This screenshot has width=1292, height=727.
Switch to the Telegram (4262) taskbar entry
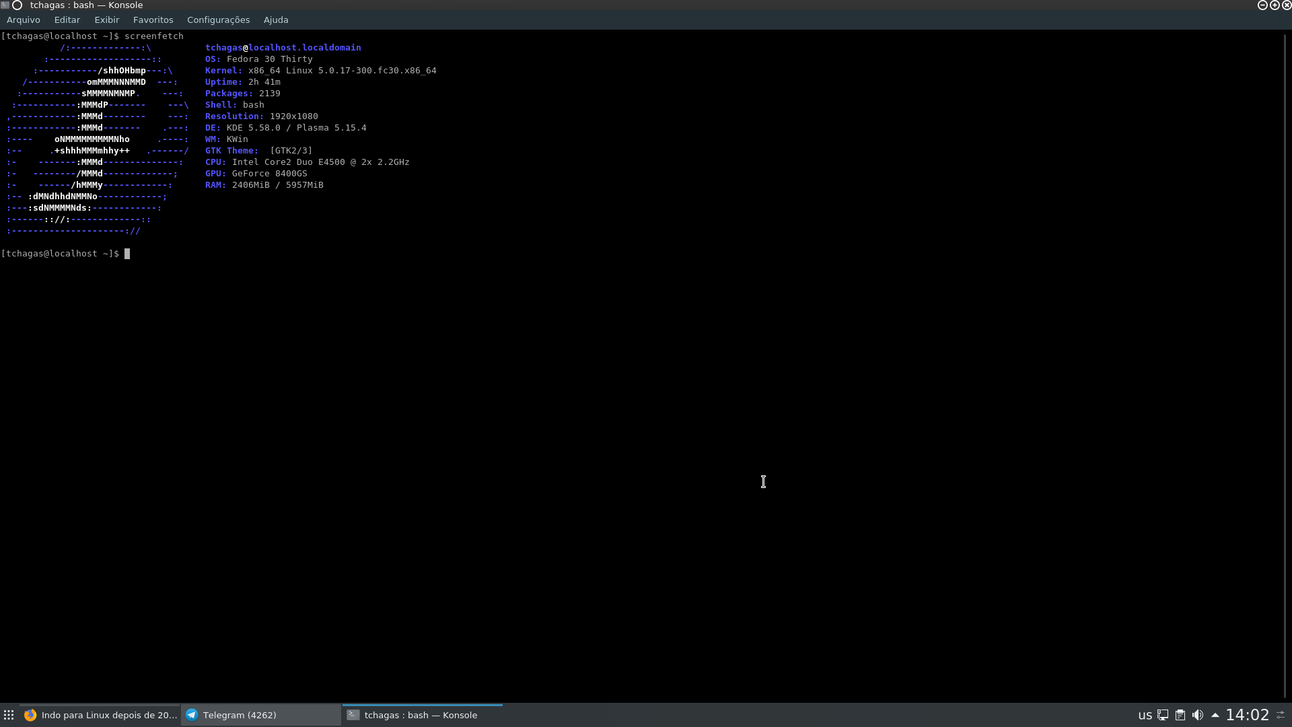coord(261,715)
